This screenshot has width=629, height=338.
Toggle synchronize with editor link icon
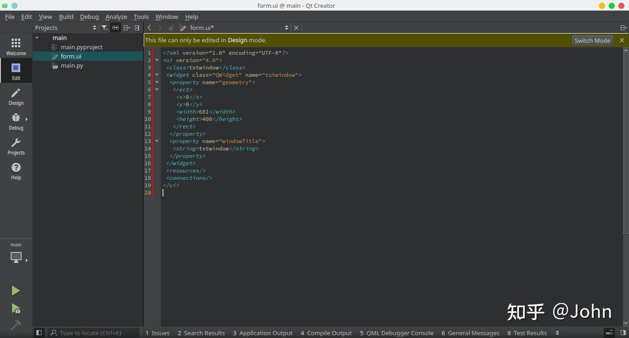pos(116,28)
